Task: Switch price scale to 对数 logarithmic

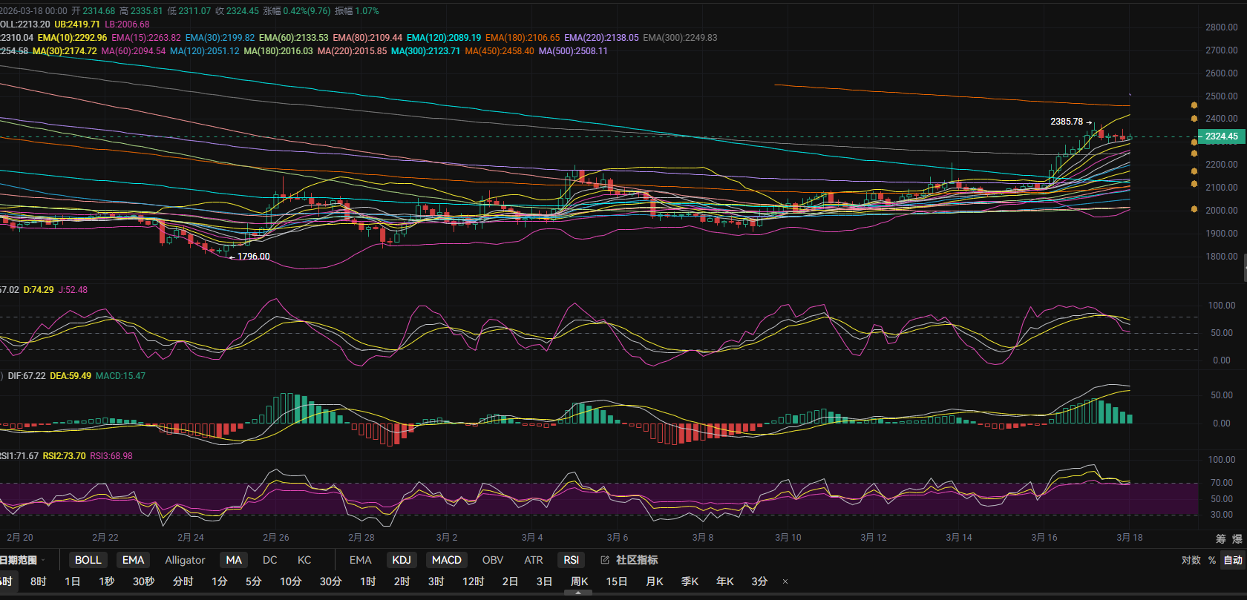Action: [x=1191, y=560]
